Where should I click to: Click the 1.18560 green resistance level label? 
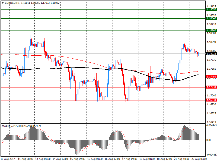click(x=211, y=31)
